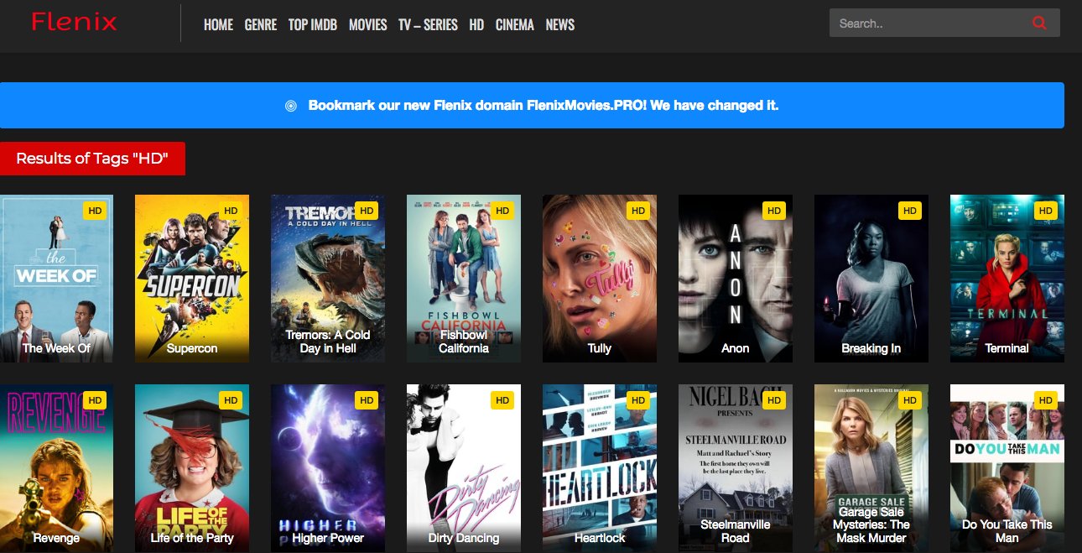The image size is (1082, 553).
Task: Open Higher Power movie poster
Action: pyautogui.click(x=328, y=468)
